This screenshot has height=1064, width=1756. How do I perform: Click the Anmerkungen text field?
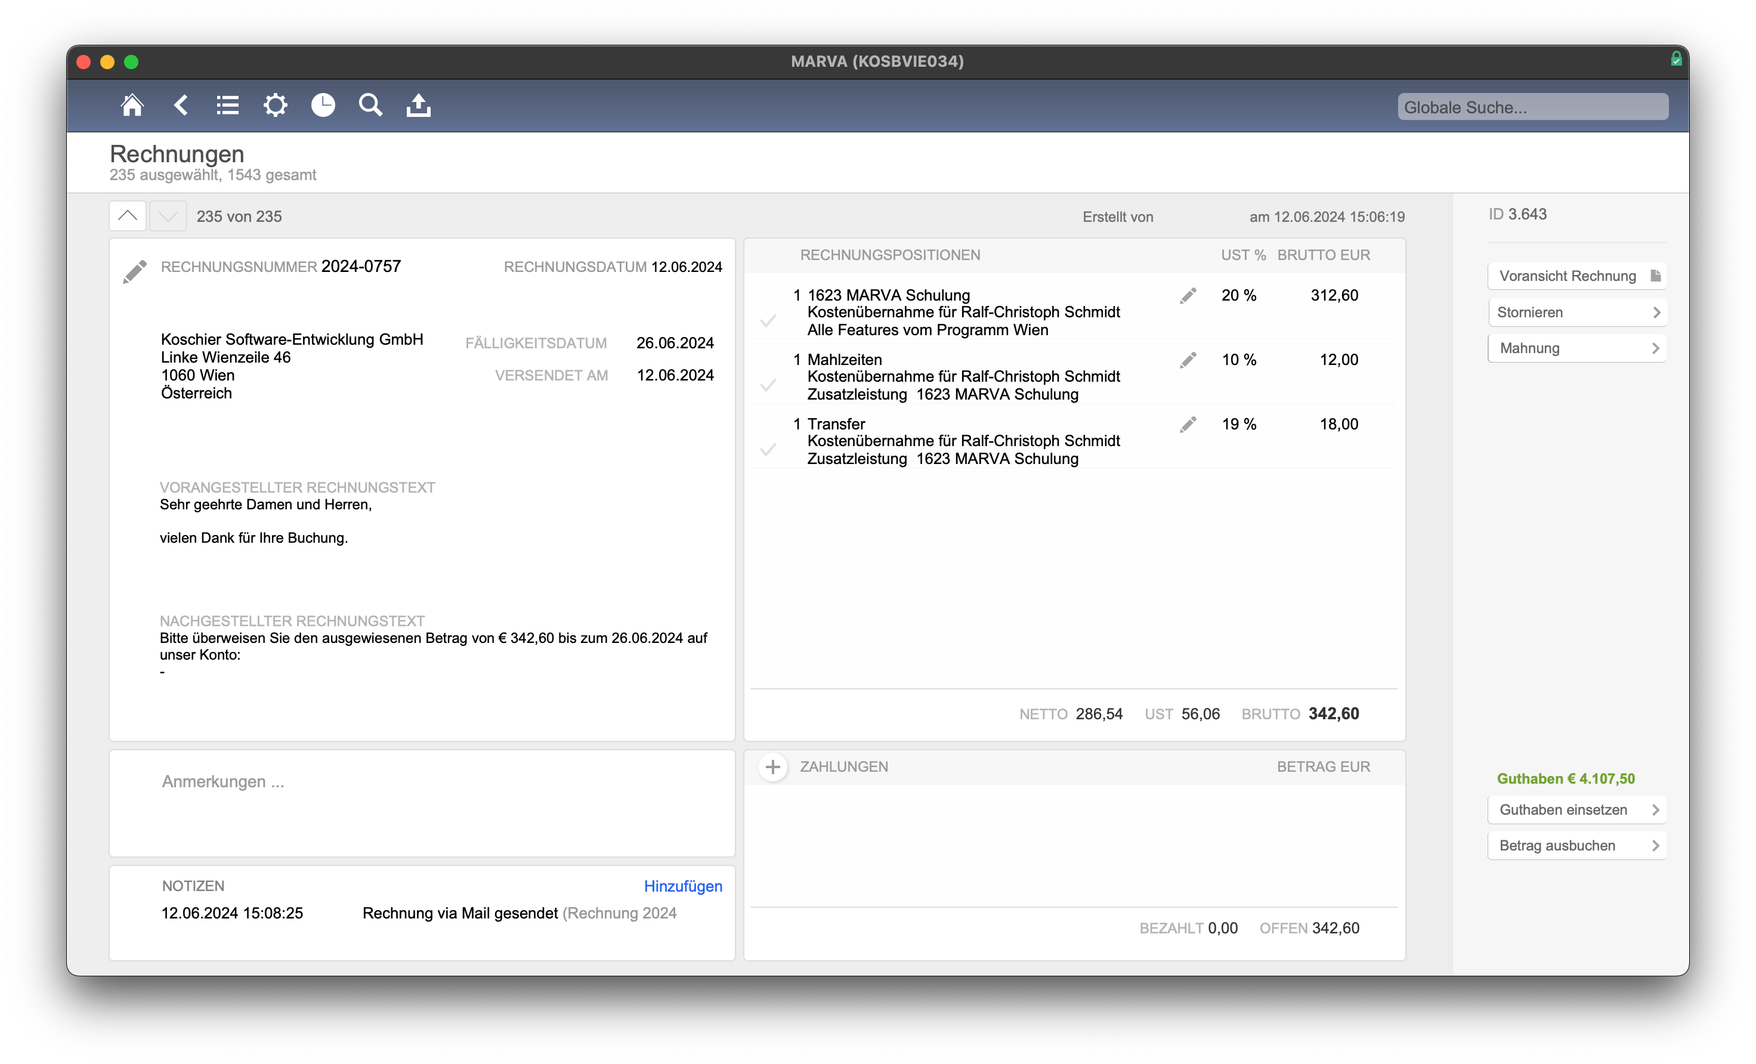pos(422,803)
